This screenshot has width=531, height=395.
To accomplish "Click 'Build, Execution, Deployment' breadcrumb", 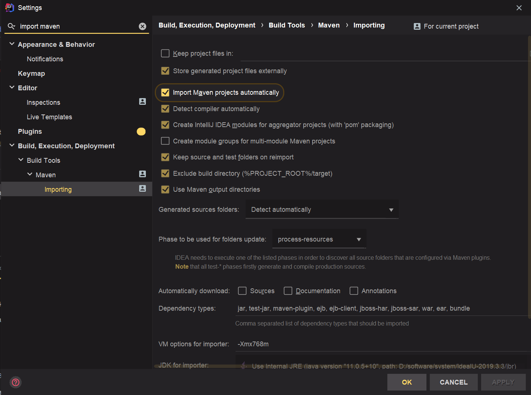I will [x=207, y=25].
